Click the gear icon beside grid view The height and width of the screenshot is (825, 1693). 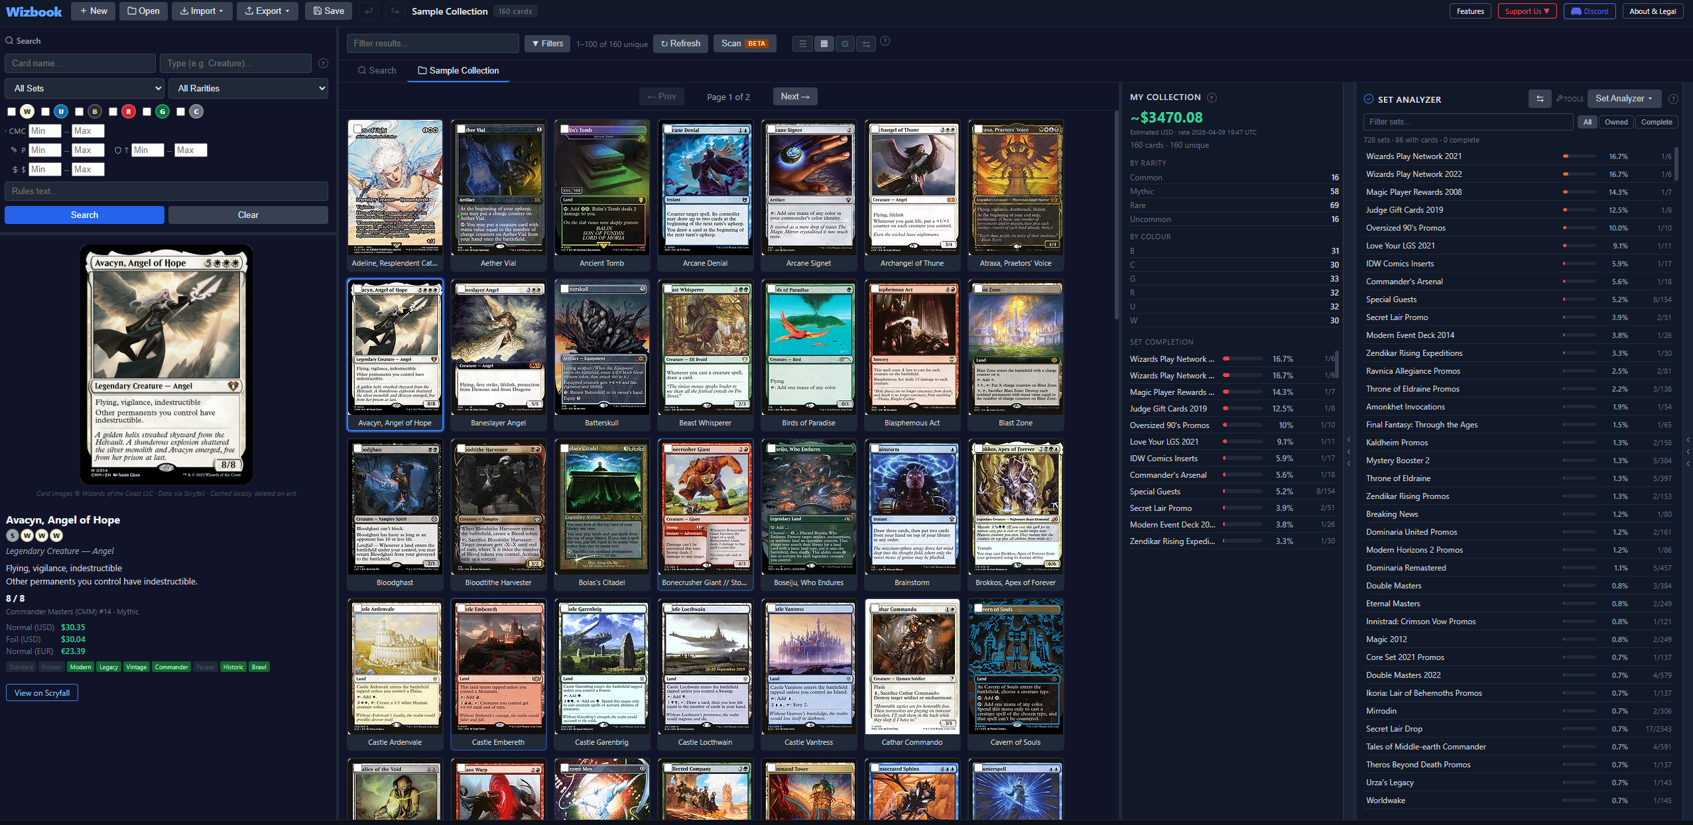point(845,44)
